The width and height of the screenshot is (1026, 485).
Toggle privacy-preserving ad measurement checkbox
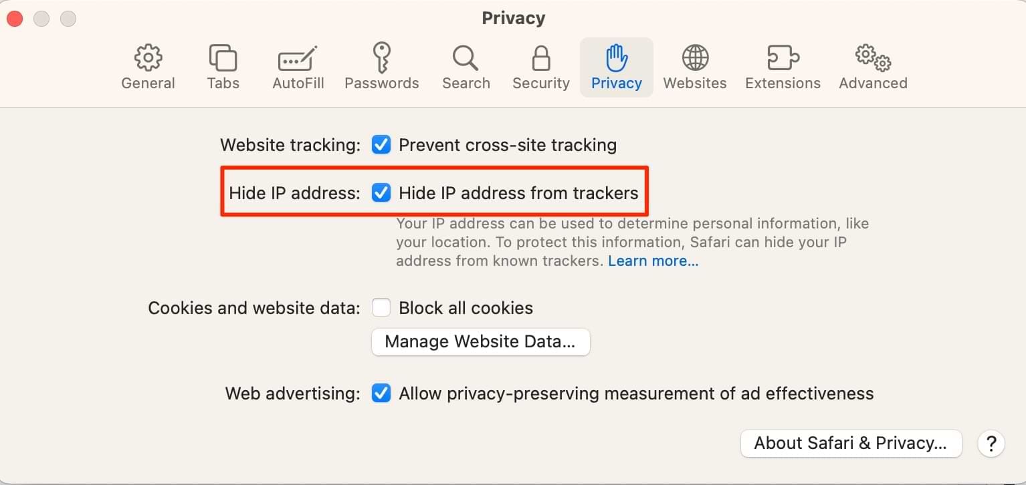tap(381, 393)
